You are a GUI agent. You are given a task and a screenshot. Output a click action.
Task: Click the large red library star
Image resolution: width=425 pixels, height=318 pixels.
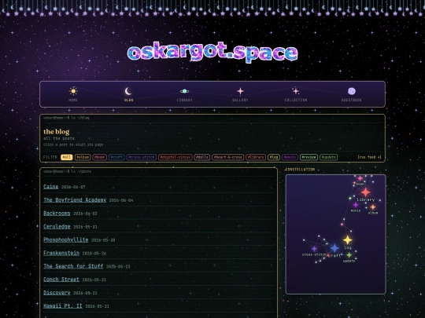(365, 192)
